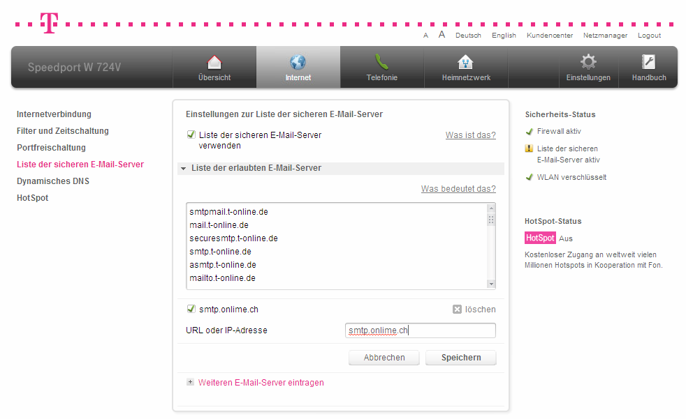Image resolution: width=686 pixels, height=419 pixels.
Task: Open the Was ist das? help link
Action: pos(470,135)
